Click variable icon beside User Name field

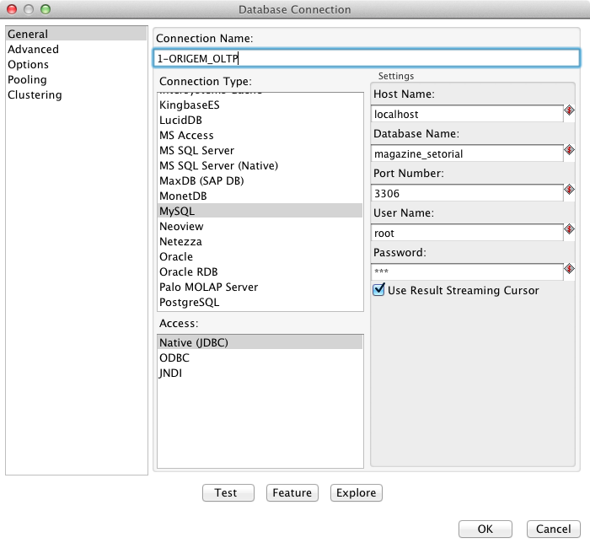(x=569, y=228)
